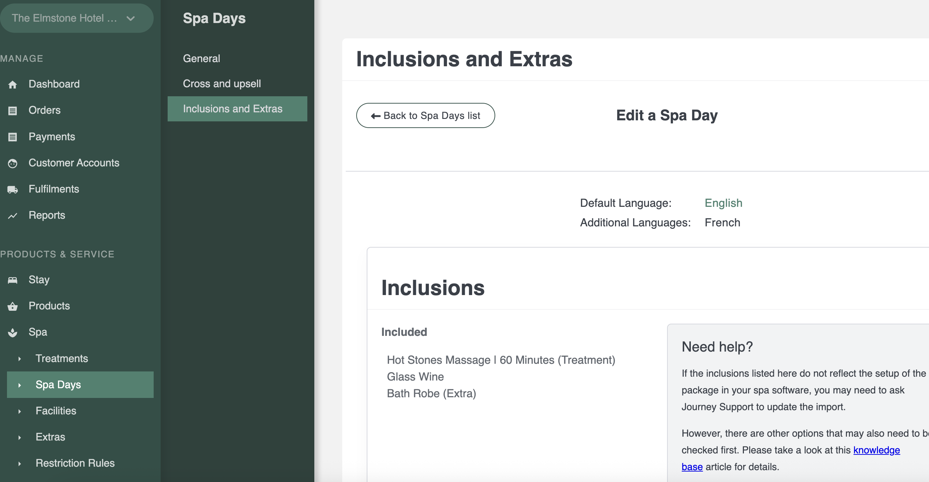The width and height of the screenshot is (929, 482).
Task: Open the knowledge base link
Action: tap(876, 450)
